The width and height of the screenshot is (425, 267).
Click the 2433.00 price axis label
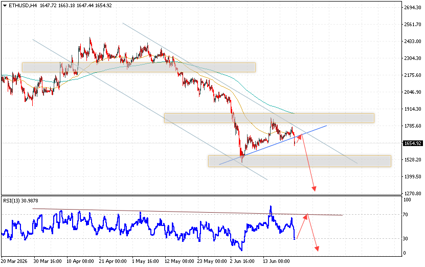[413, 42]
